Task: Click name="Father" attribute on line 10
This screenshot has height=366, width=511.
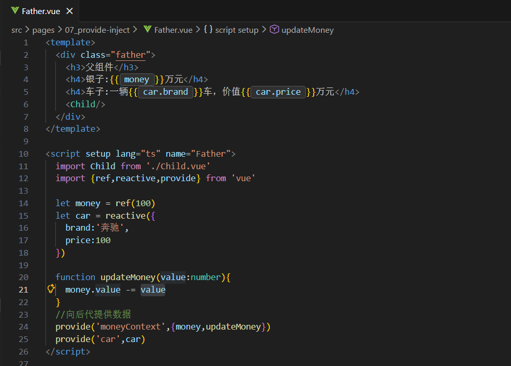Action: [x=198, y=154]
